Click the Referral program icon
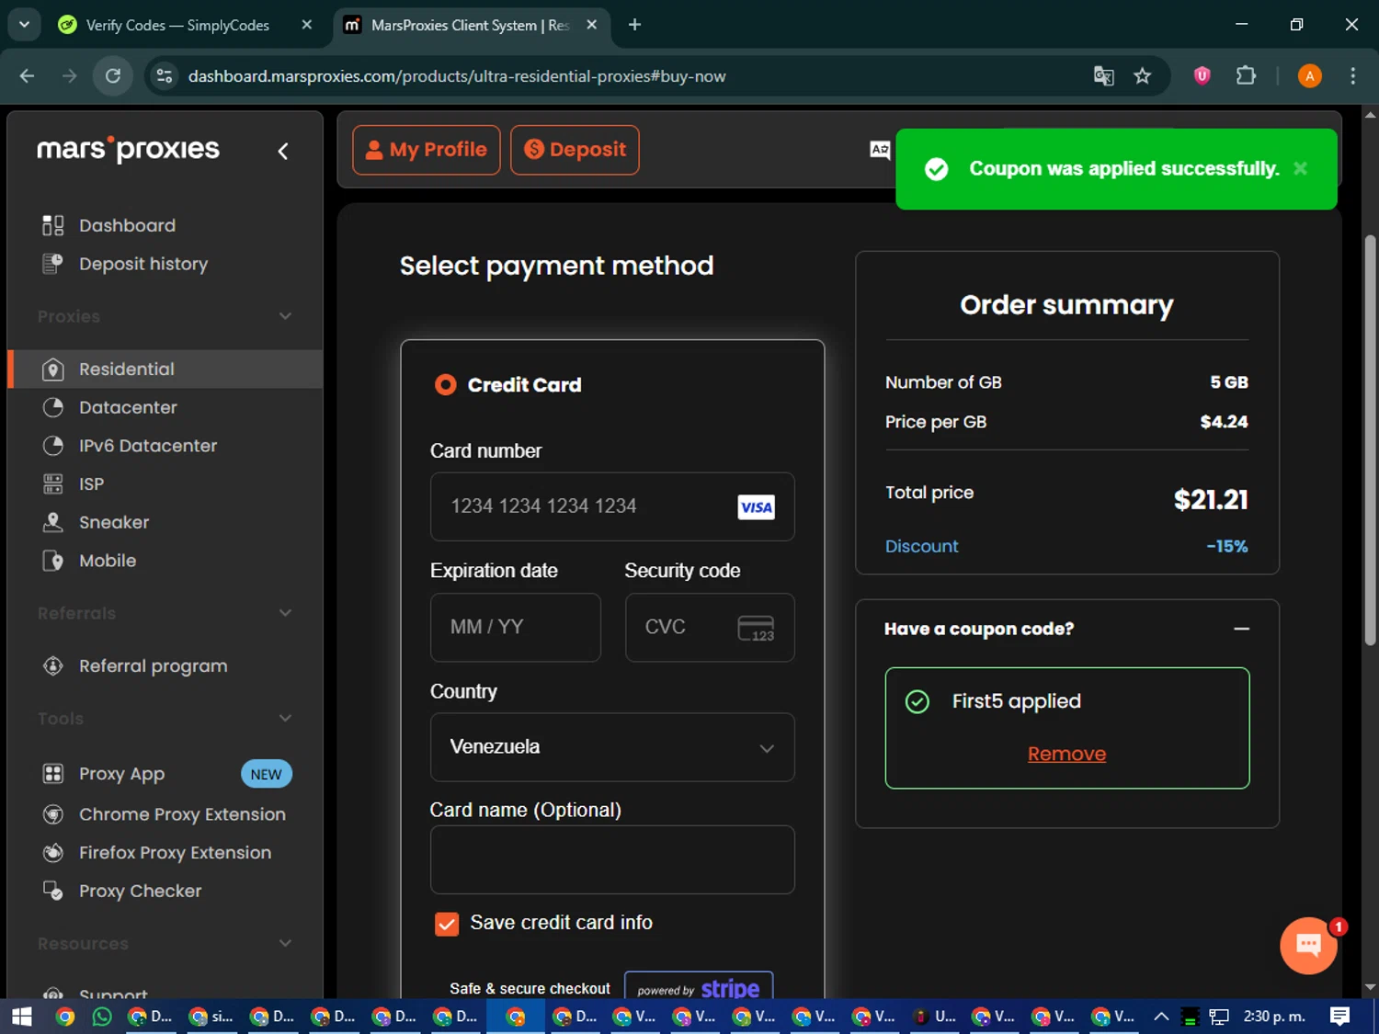This screenshot has height=1034, width=1379. coord(53,665)
